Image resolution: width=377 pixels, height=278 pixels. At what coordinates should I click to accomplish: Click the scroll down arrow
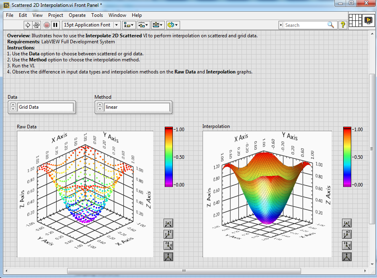click(x=372, y=264)
